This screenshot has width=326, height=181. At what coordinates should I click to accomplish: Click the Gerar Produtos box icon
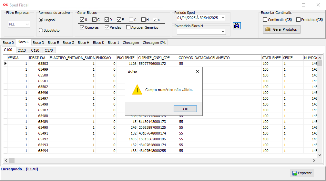click(x=268, y=29)
